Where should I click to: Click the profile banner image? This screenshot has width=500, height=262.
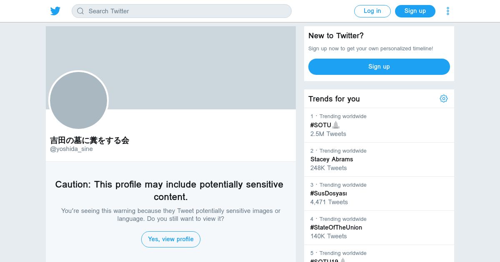171,68
